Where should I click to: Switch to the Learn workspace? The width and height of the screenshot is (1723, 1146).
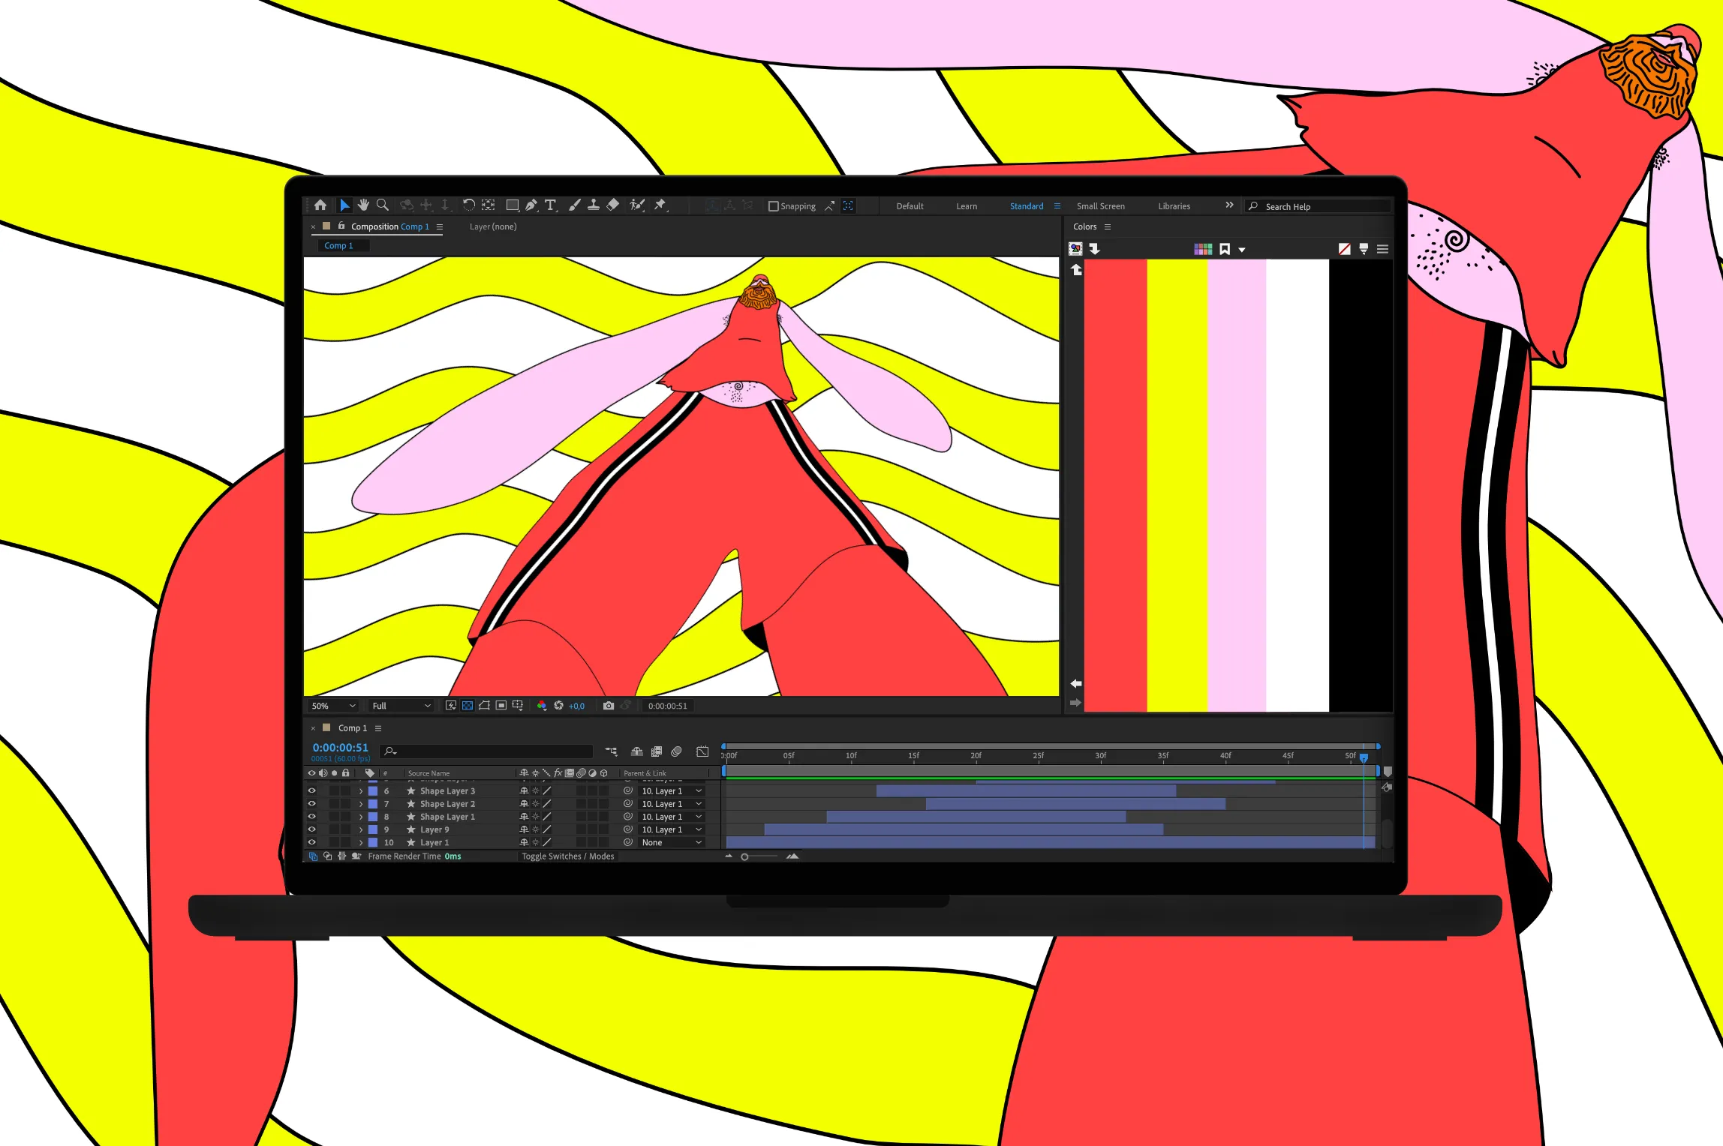967,206
